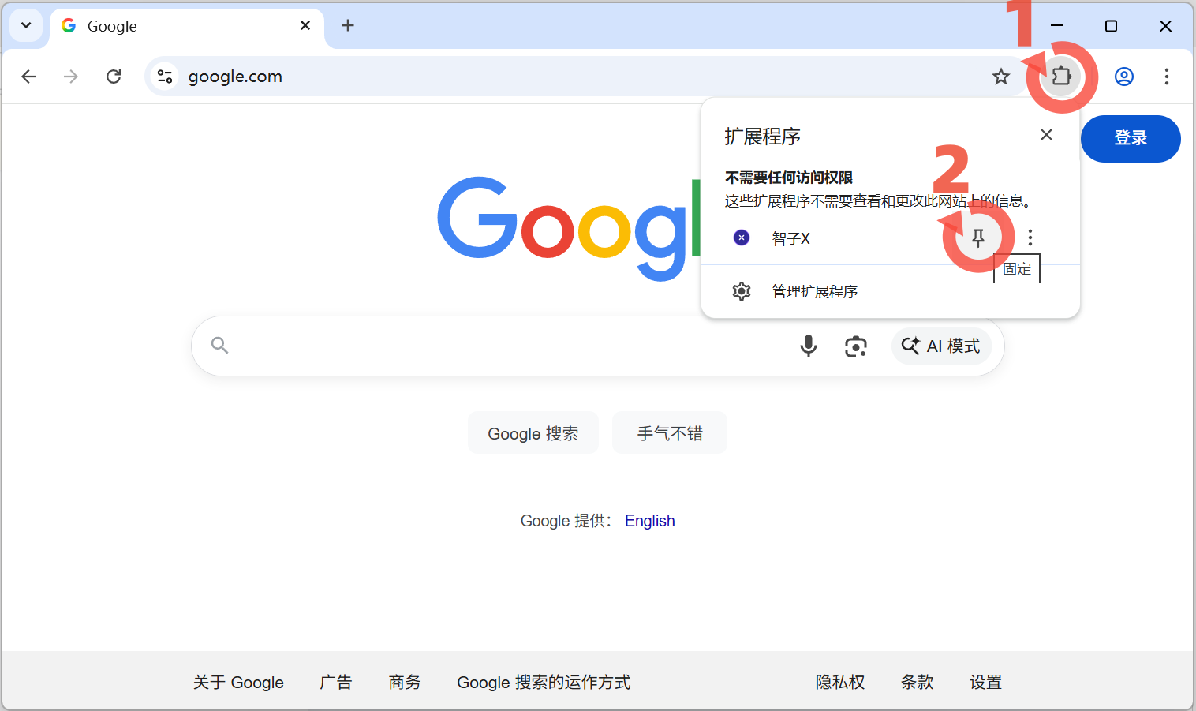Open the tab search dropdown arrow
Screen dimensions: 1196x711
[x=26, y=25]
